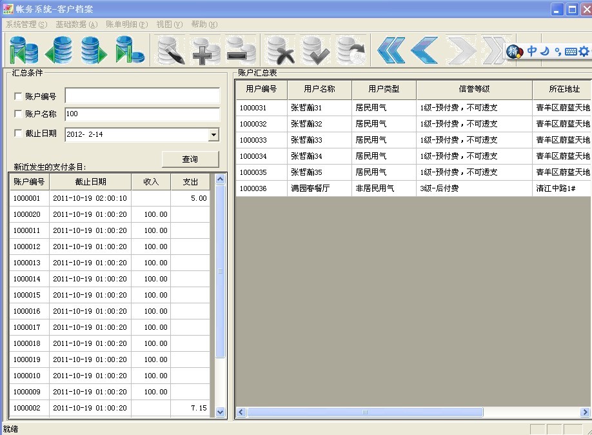Click the 账户名称 input field
592x435 pixels.
(142, 114)
